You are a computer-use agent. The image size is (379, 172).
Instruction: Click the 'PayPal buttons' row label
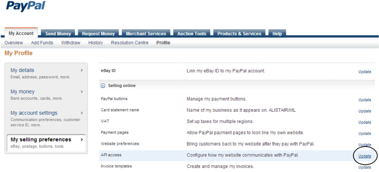point(114,99)
